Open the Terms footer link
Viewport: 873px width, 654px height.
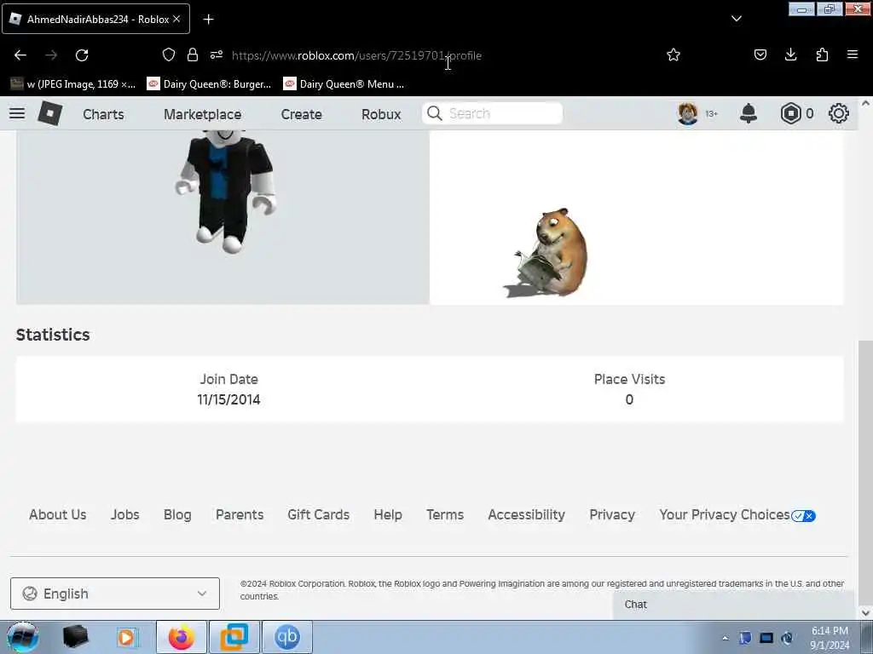click(445, 515)
